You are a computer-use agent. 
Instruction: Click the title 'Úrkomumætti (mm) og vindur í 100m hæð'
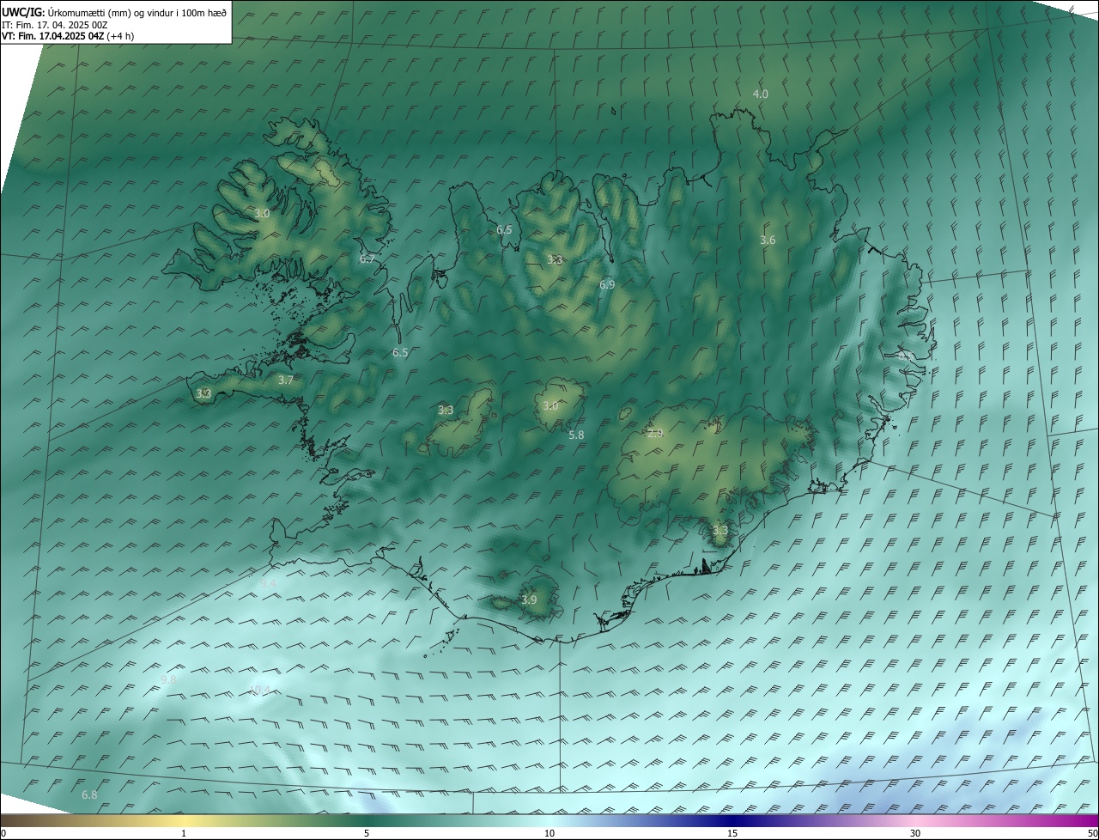coord(137,12)
